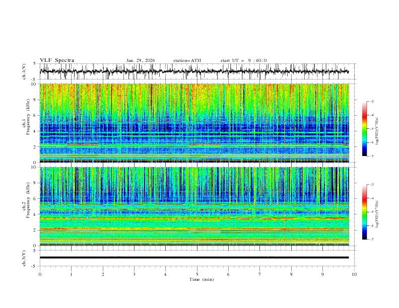Screen dimensions: 399x308
Task: Click the time axis tick label "0"
Action: (40, 274)
